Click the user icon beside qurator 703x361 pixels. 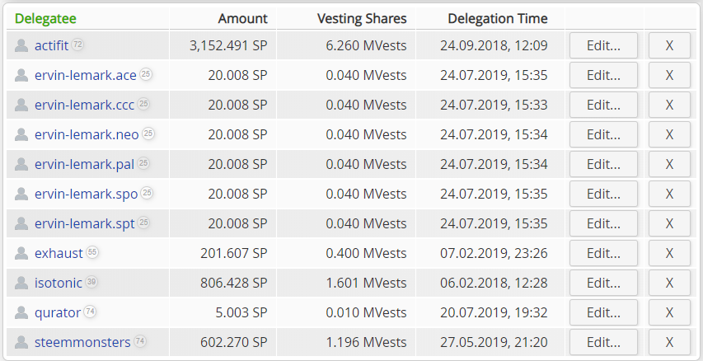tap(21, 312)
